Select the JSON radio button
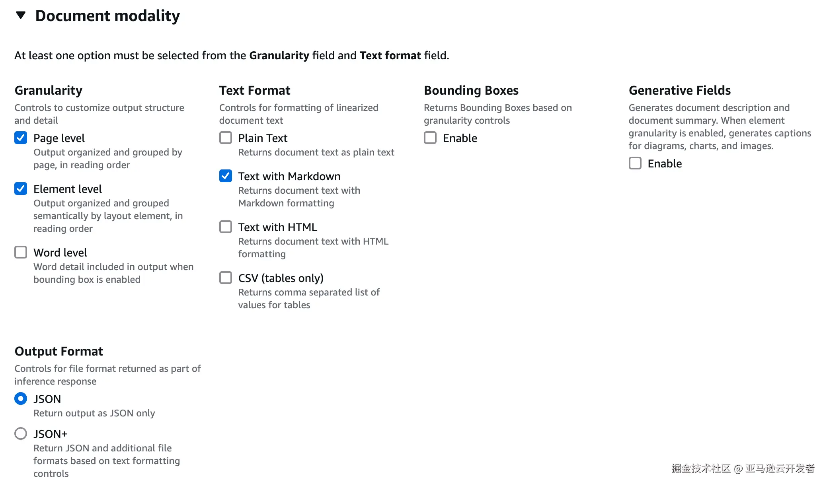 point(21,399)
